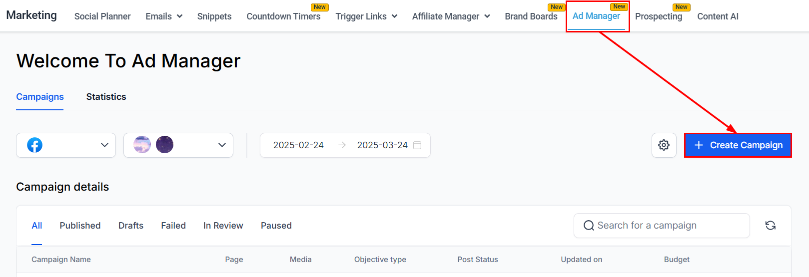This screenshot has height=277, width=809.
Task: Click the Create Campaign button
Action: tap(738, 145)
